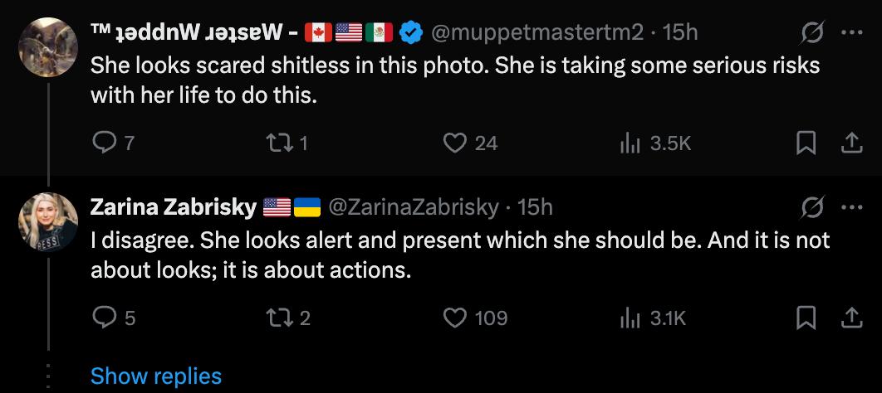882x393 pixels.
Task: Bookmark Zarina Zabrisky's tweet
Action: [x=805, y=318]
